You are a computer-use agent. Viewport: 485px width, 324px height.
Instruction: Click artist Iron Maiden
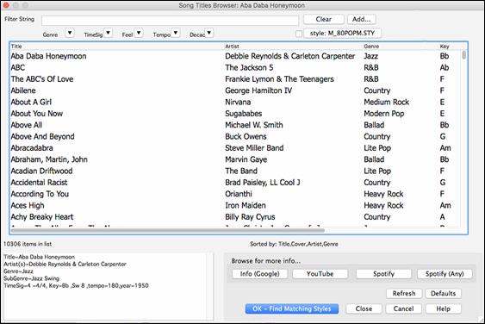pos(246,205)
